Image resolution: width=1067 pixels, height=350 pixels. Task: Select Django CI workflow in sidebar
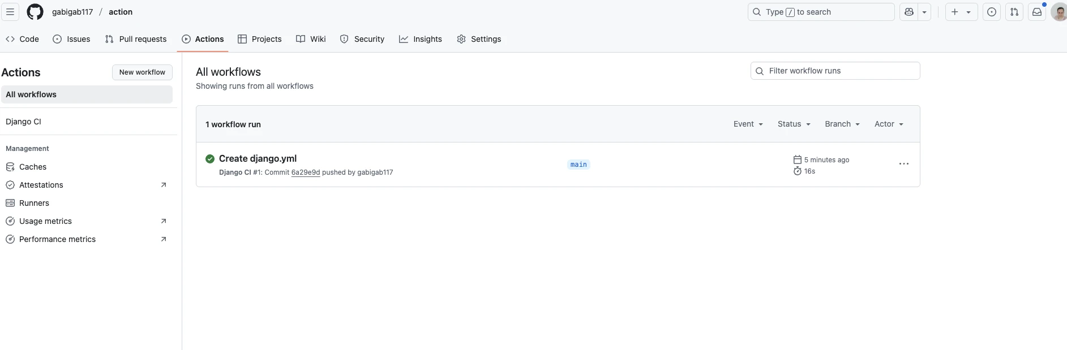[23, 122]
